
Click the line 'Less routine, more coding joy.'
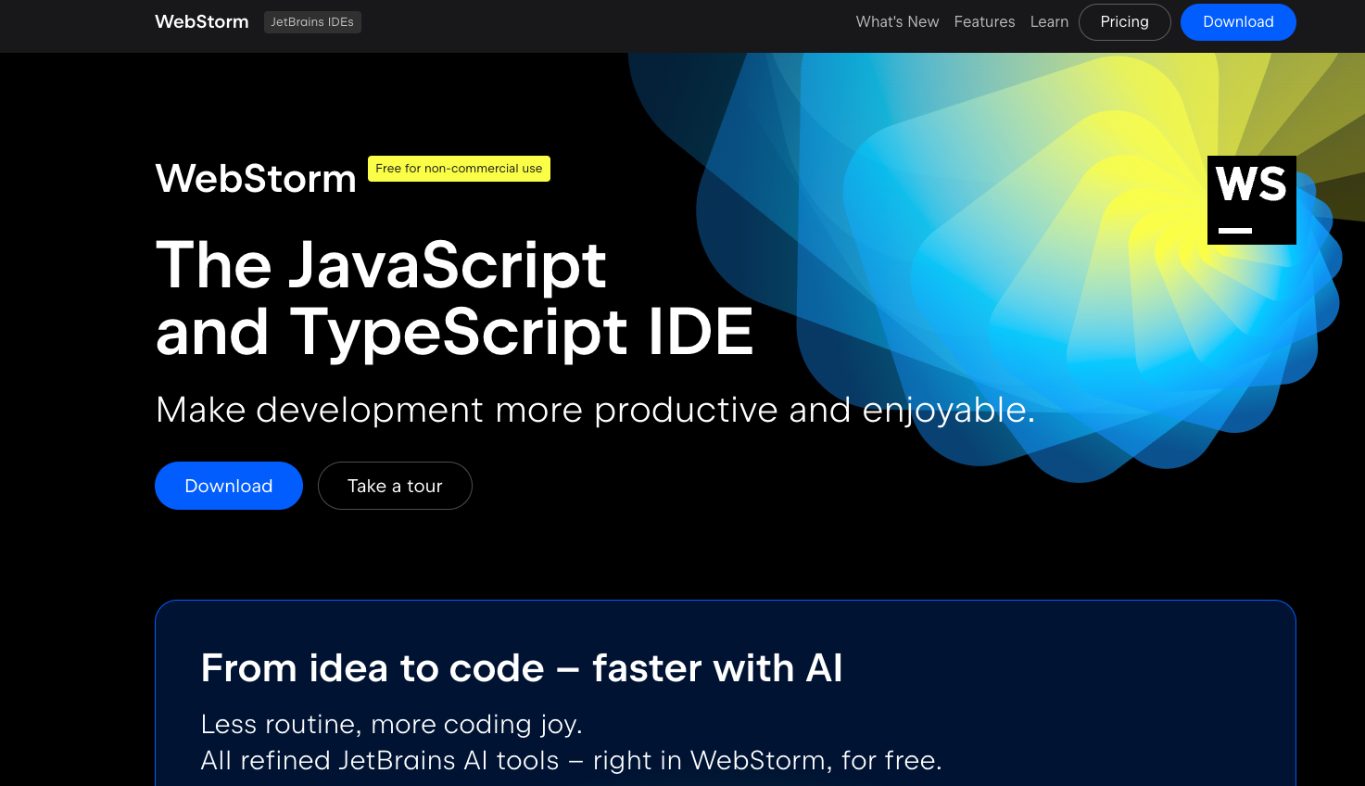click(x=392, y=724)
